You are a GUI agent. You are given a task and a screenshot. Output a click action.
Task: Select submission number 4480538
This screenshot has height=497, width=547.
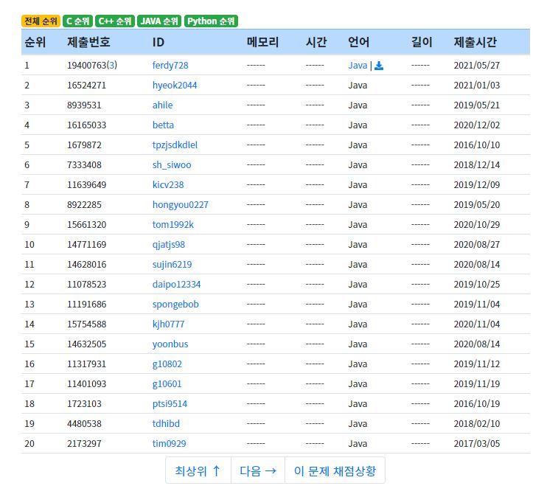(x=84, y=423)
